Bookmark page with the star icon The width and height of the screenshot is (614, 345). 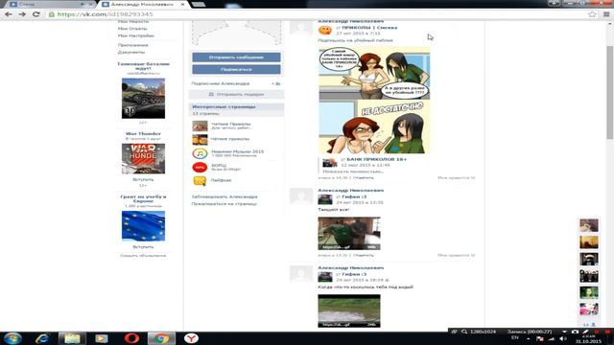click(x=592, y=14)
